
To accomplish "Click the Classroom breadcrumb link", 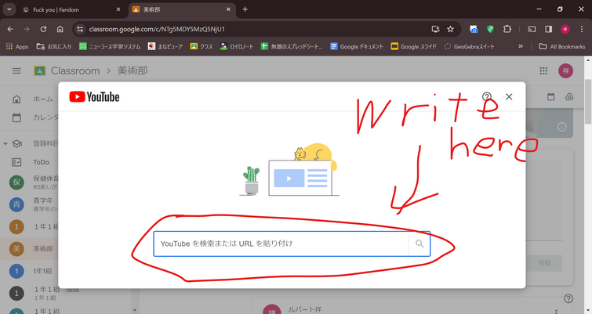I will [x=75, y=71].
